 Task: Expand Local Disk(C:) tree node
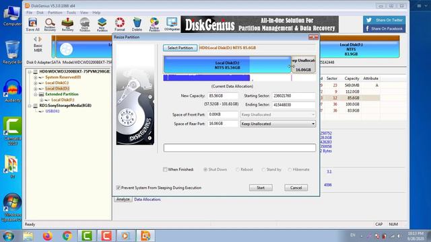coord(36,83)
